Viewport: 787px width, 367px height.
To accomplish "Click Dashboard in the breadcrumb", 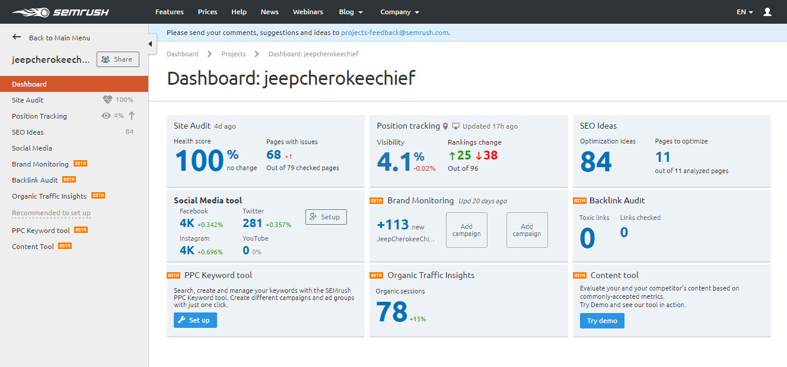I will (x=183, y=54).
